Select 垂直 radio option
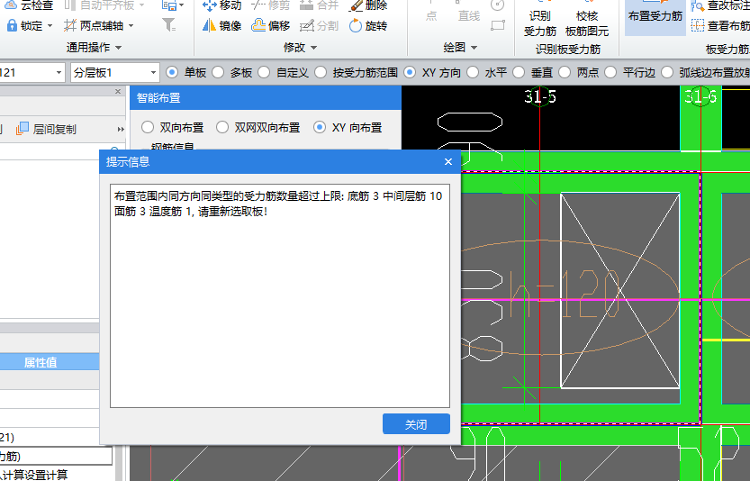Screen dimensions: 750x481 (519, 72)
